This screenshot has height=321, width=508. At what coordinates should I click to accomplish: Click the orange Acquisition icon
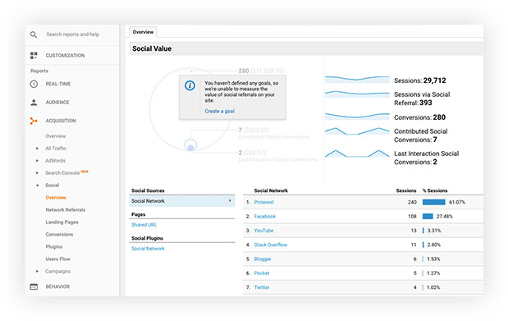pyautogui.click(x=34, y=121)
